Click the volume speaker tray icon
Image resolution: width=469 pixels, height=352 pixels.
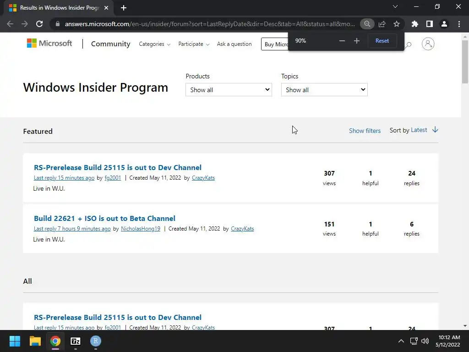pyautogui.click(x=425, y=341)
